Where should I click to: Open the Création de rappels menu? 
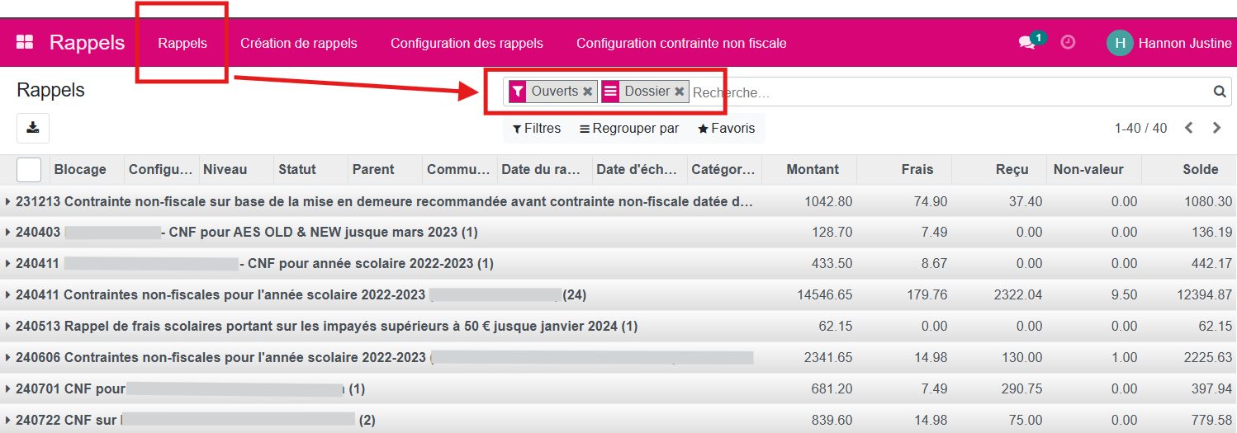click(x=299, y=43)
